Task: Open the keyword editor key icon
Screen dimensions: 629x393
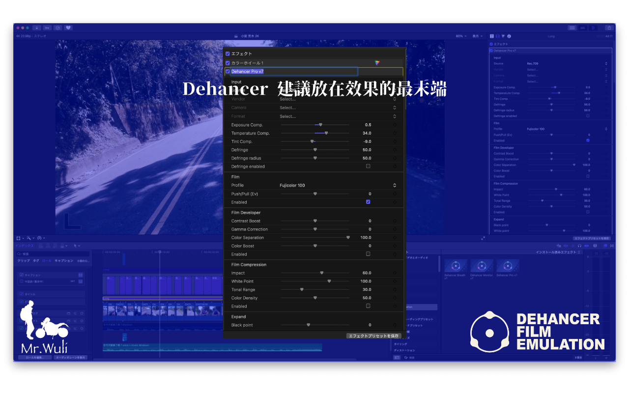Action: [47, 28]
